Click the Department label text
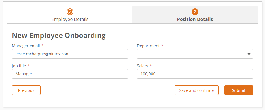 pos(148,46)
